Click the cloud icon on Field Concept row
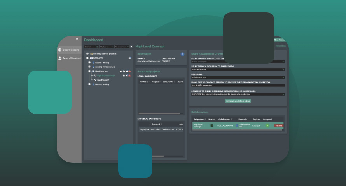346x186 pixels. click(x=121, y=71)
